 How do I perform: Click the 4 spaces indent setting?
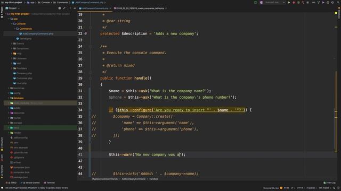point(311,188)
